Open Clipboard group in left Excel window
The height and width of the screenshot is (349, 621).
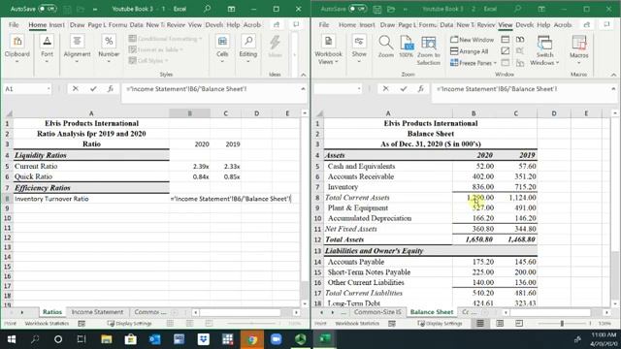point(17,49)
